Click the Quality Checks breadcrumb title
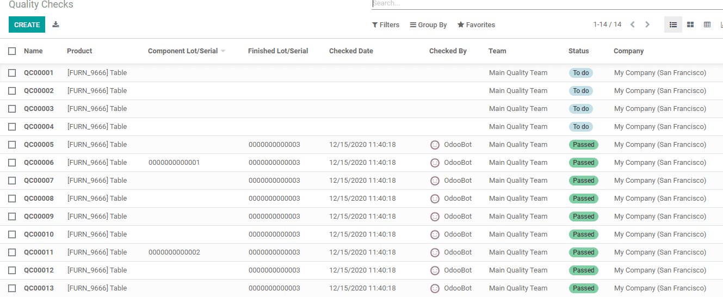This screenshot has height=297, width=723. coord(41,4)
